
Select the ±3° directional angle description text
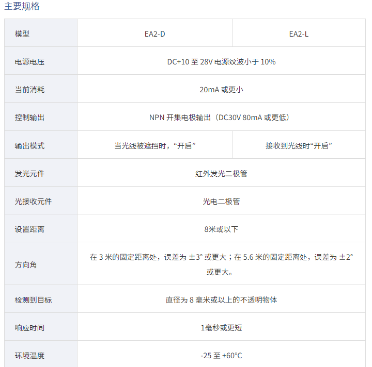(x=221, y=264)
